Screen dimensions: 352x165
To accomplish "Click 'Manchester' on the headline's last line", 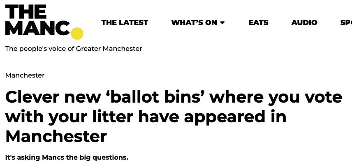I will coord(56,136).
